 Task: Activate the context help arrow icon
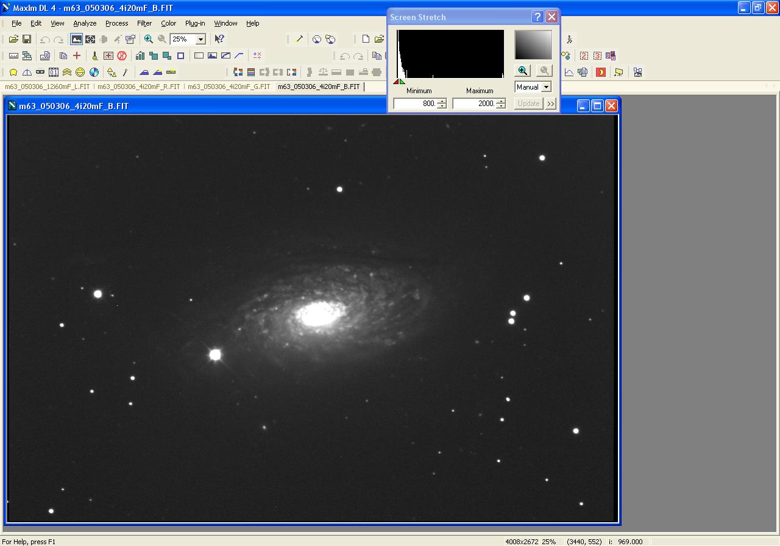219,39
